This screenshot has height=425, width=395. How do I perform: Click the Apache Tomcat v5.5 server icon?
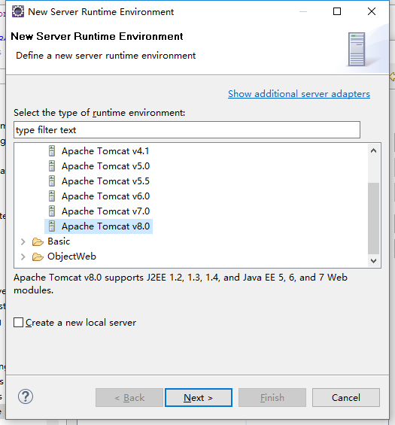(x=52, y=181)
